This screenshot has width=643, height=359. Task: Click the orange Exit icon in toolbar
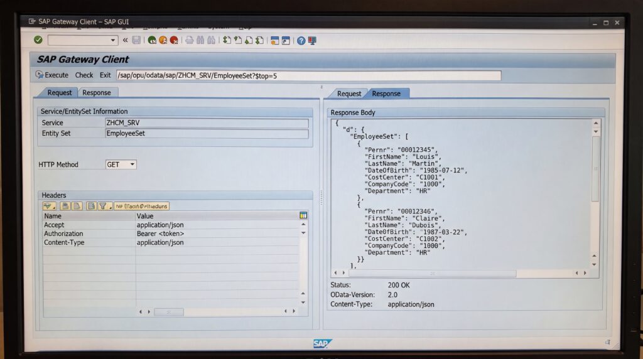163,40
